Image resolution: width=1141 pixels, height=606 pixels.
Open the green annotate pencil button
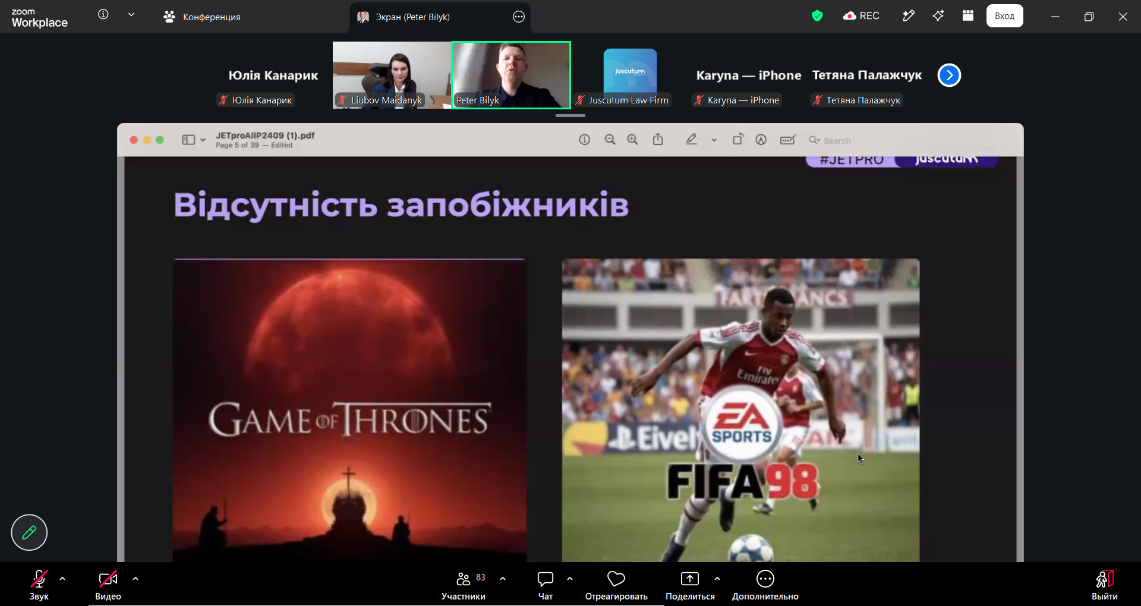pyautogui.click(x=29, y=532)
